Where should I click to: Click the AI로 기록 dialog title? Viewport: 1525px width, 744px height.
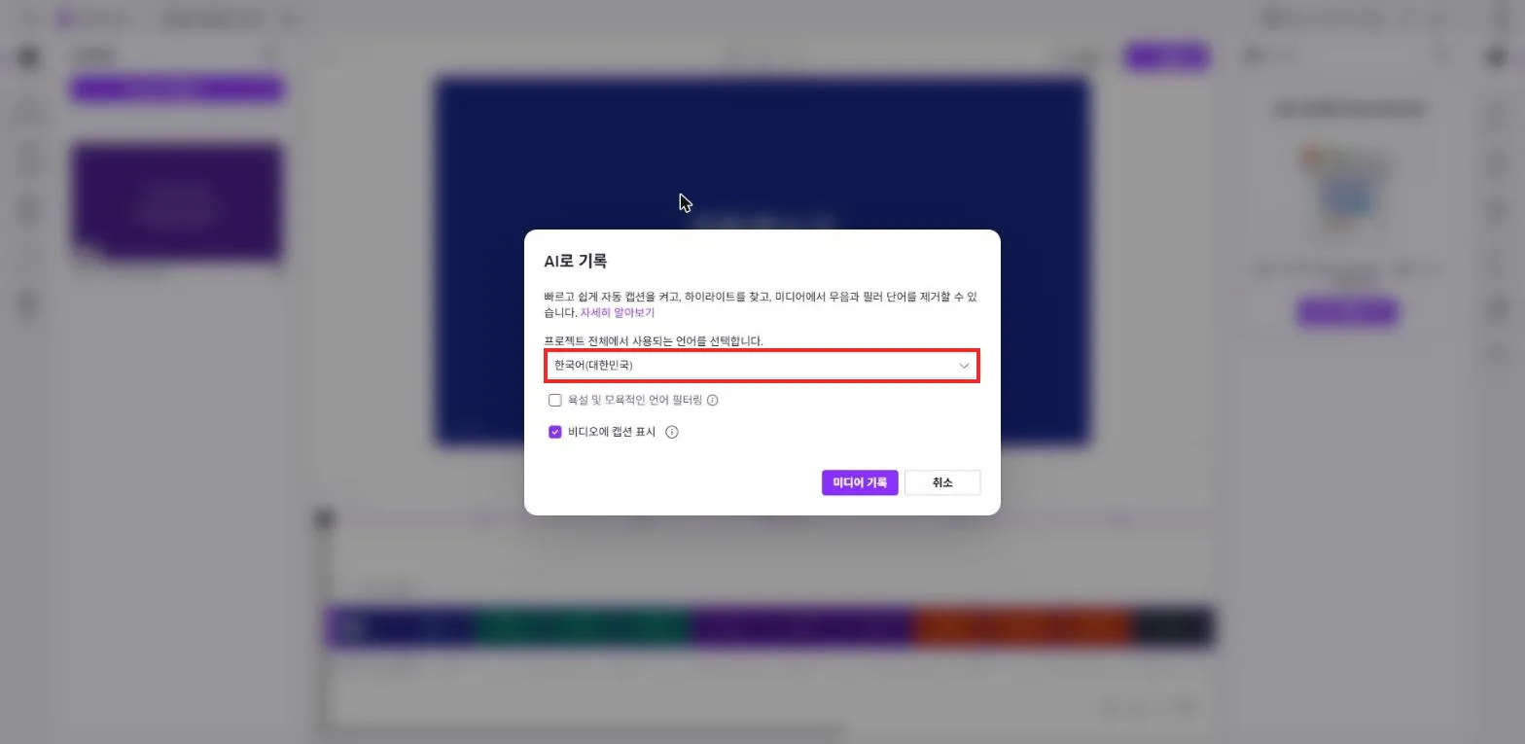(575, 261)
